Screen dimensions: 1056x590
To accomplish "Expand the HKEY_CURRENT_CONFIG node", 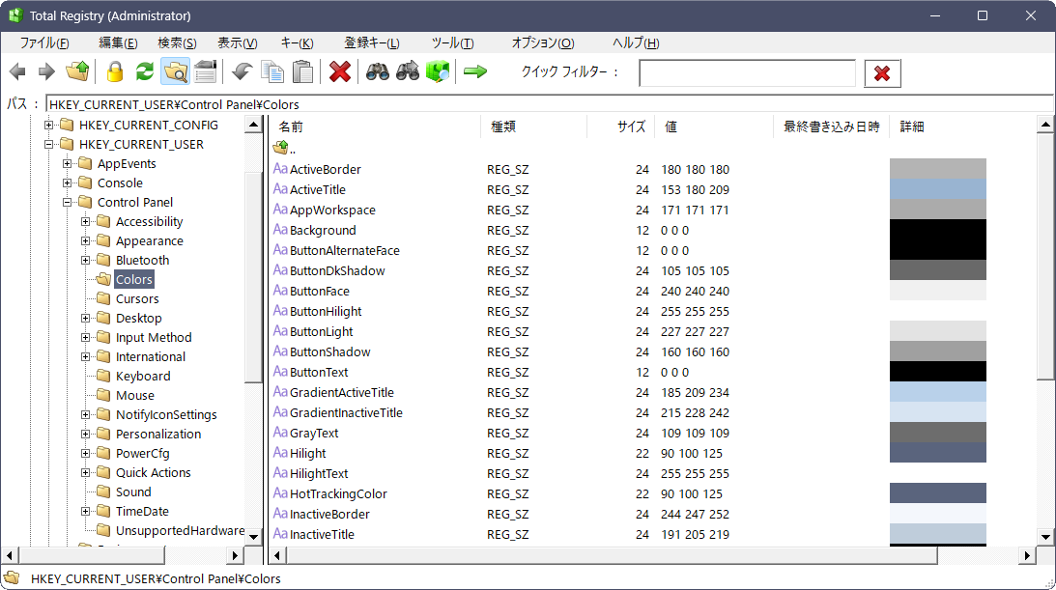I will pyautogui.click(x=48, y=125).
